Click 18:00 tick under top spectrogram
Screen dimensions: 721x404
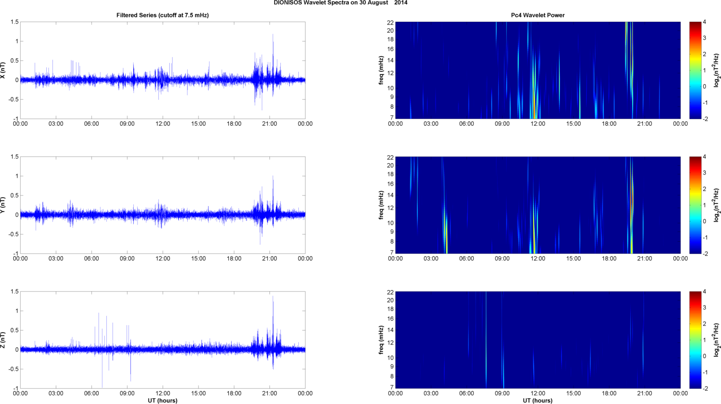[609, 124]
